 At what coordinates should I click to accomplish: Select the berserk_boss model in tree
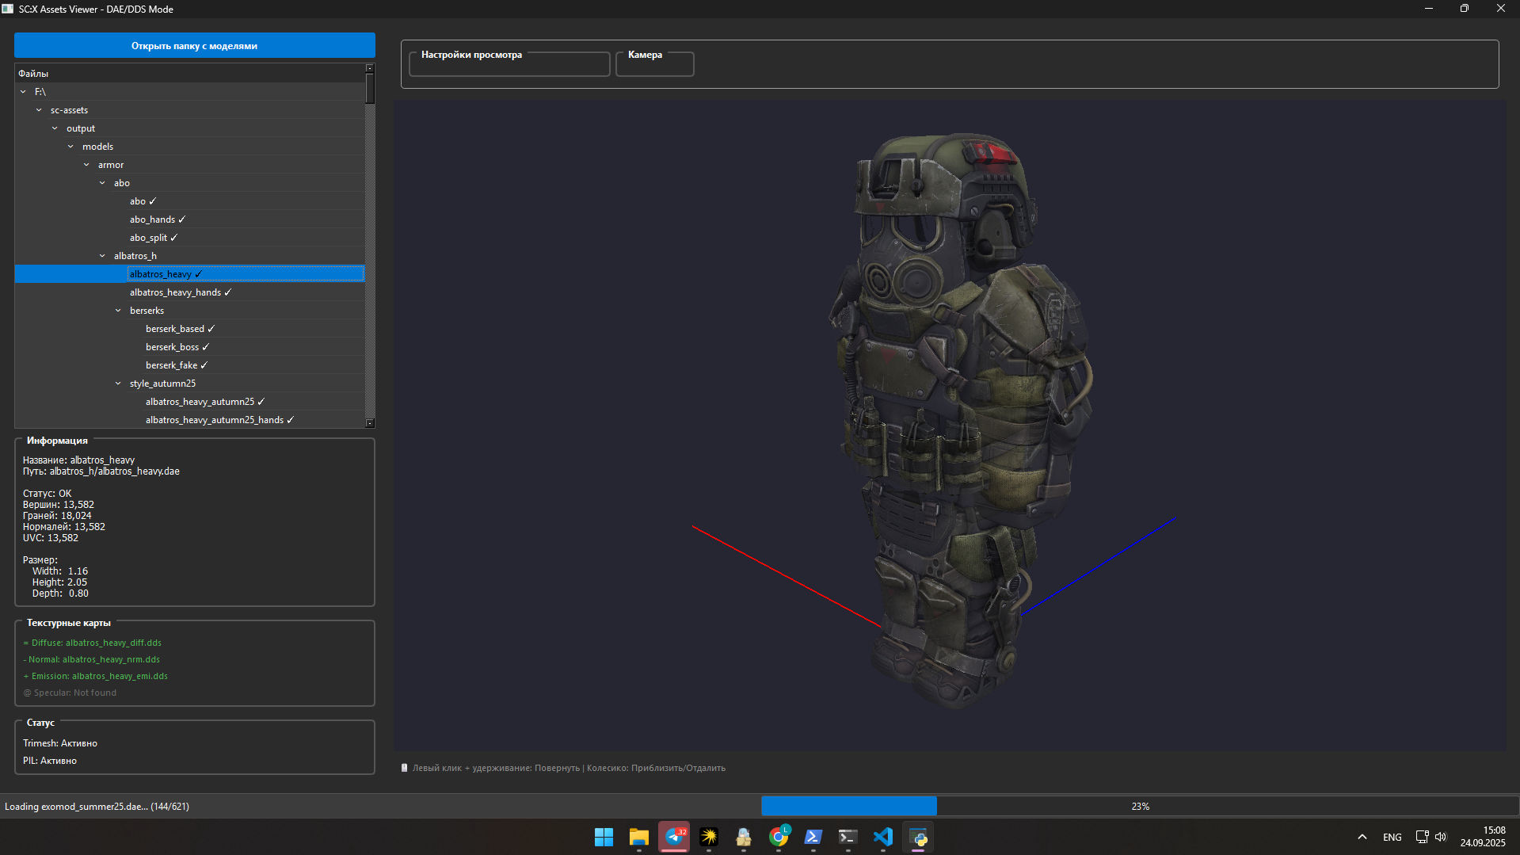click(173, 347)
